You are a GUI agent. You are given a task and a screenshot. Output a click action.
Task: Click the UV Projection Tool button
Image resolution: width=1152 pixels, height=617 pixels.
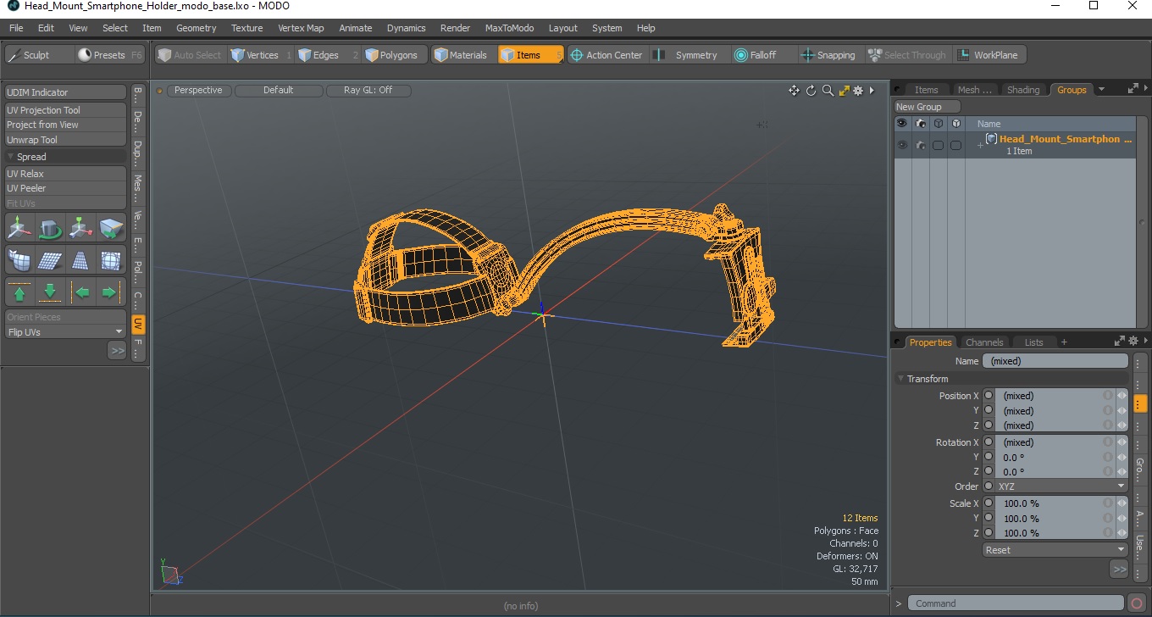click(x=65, y=110)
